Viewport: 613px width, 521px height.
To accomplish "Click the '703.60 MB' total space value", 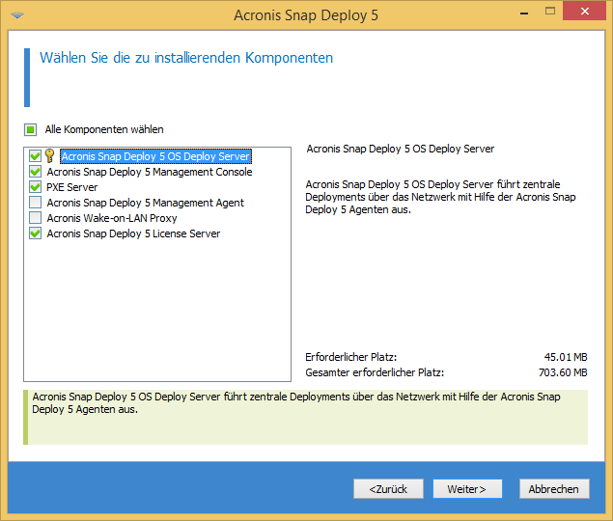I will tap(563, 372).
